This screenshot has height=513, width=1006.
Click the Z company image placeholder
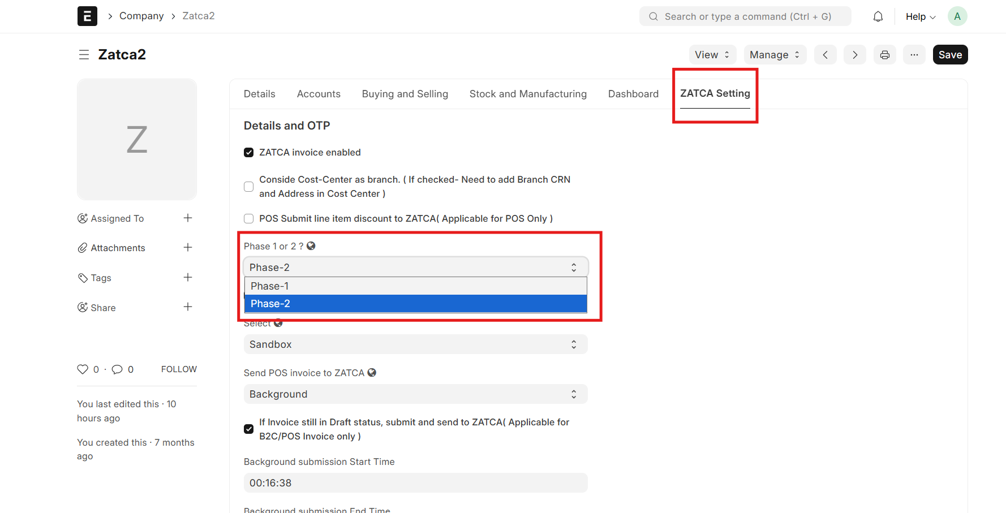pos(137,139)
